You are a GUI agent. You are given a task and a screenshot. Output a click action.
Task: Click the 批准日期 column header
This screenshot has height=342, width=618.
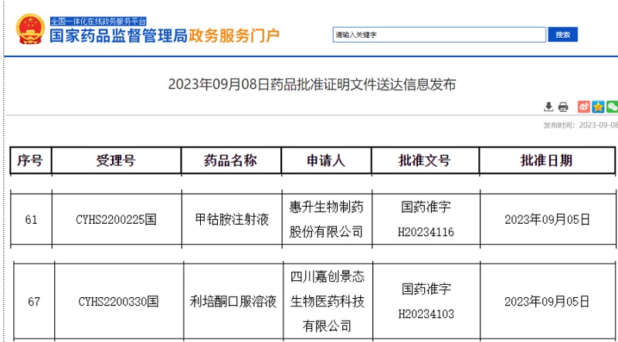547,161
